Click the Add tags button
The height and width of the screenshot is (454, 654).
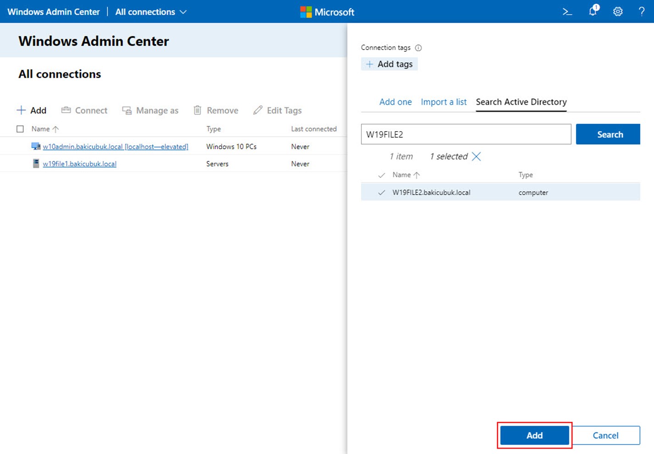tap(389, 64)
